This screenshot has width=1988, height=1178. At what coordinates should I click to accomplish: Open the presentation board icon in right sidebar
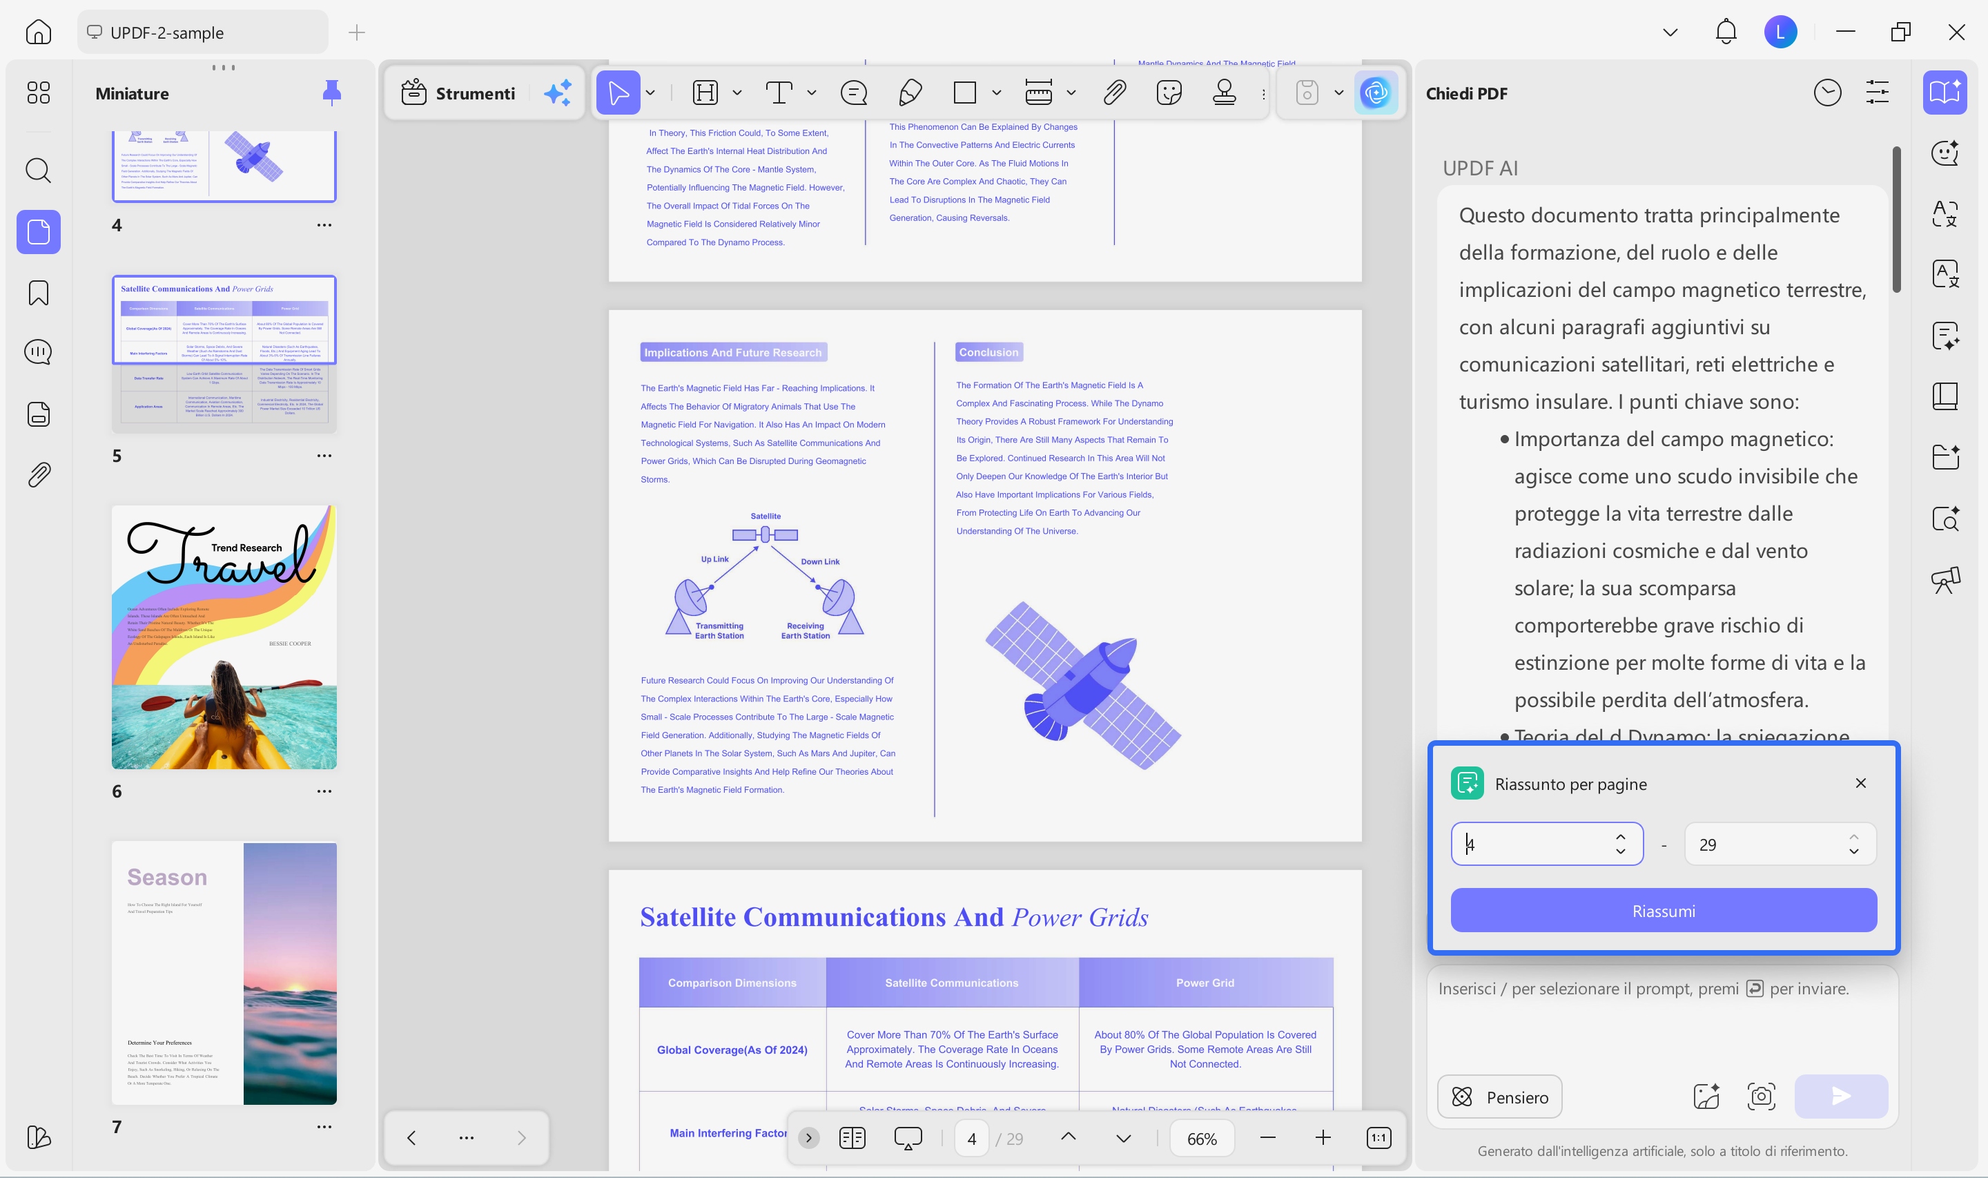(1945, 580)
